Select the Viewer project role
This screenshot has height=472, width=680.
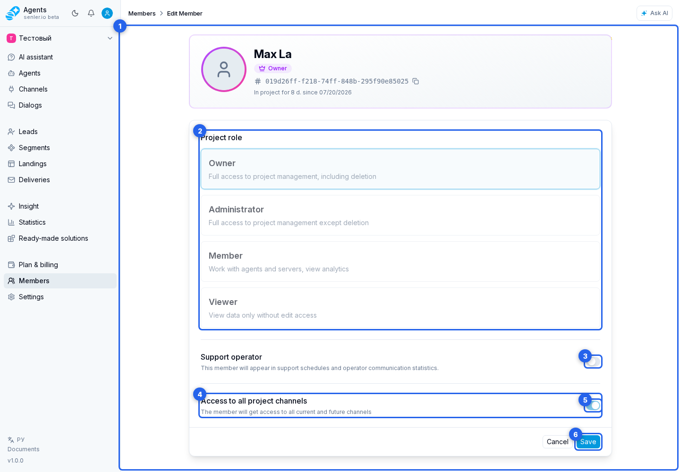point(400,308)
